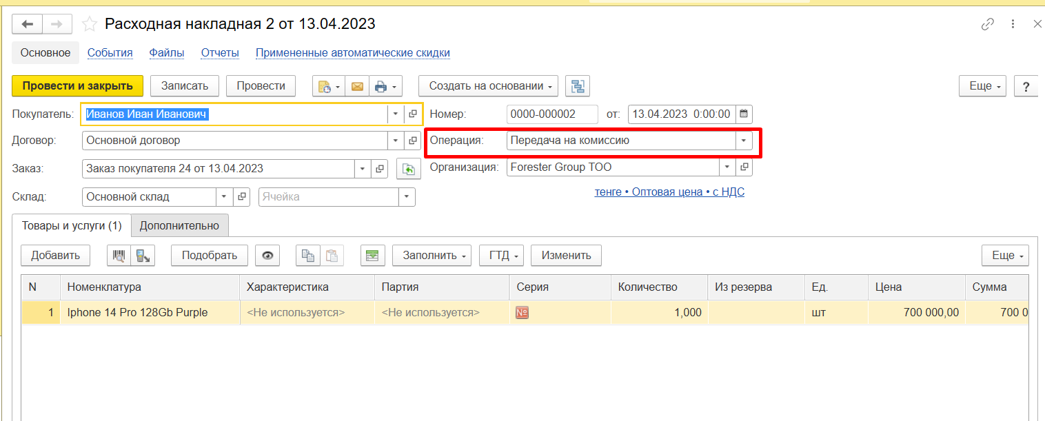The width and height of the screenshot is (1045, 421).
Task: Click the data collection terminal icon
Action: pos(143,256)
